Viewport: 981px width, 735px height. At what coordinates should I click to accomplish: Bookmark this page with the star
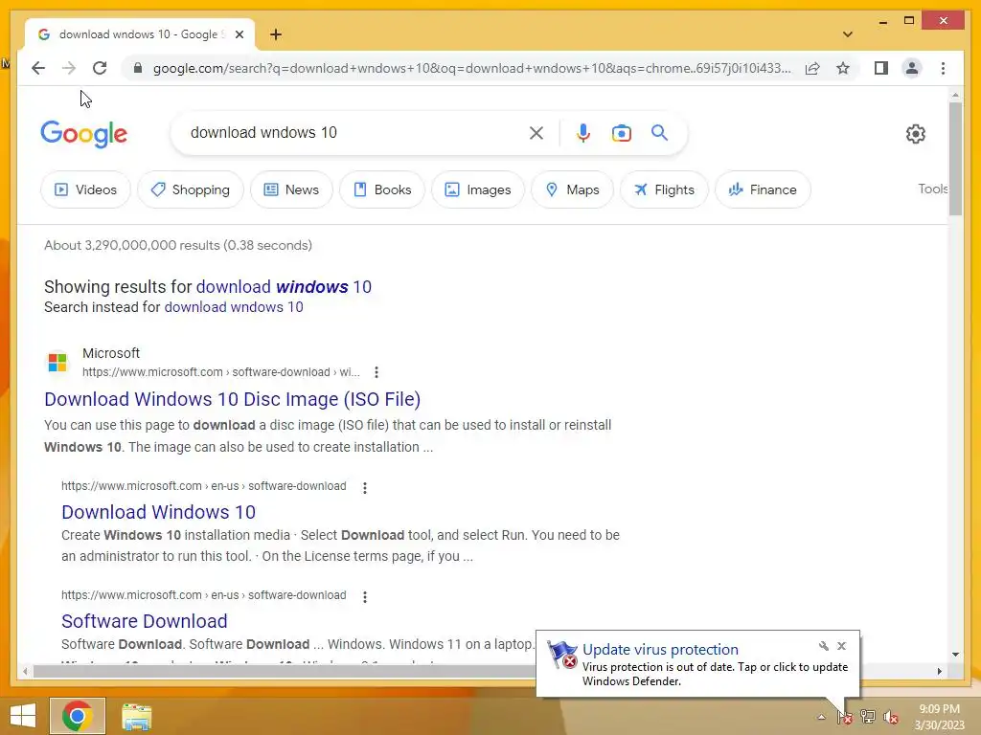pyautogui.click(x=843, y=68)
